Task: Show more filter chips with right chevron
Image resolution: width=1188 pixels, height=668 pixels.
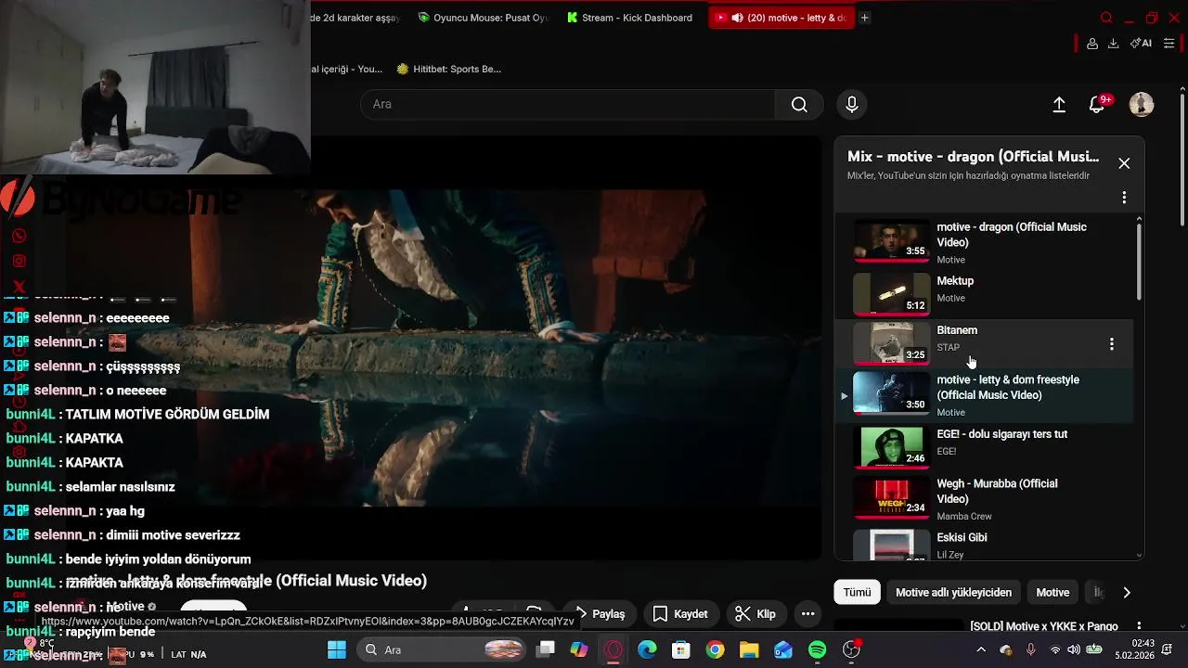Action: (1127, 593)
